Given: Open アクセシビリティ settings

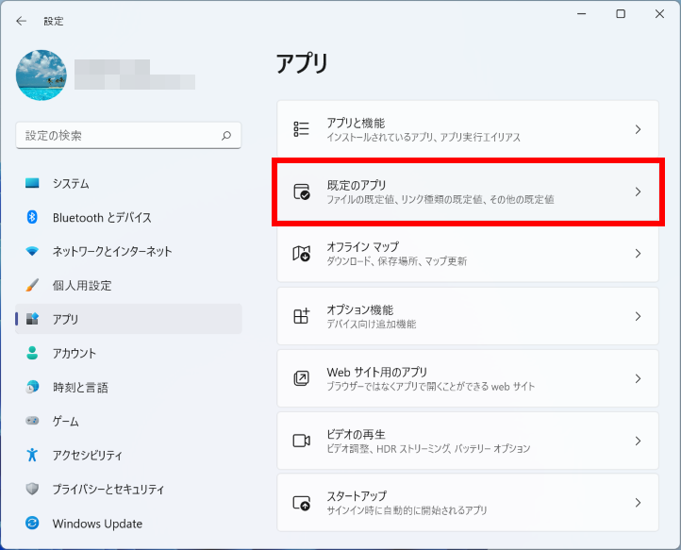Looking at the screenshot, I should (x=128, y=455).
